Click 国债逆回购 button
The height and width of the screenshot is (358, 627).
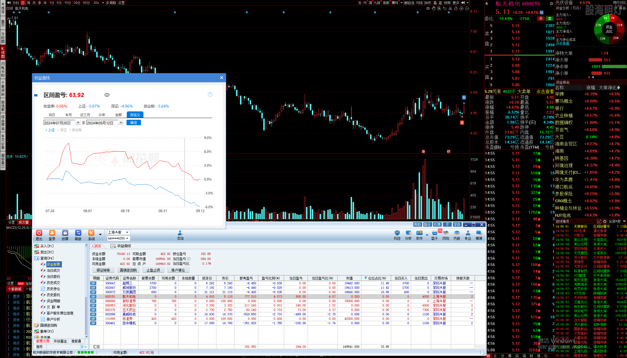[128, 270]
